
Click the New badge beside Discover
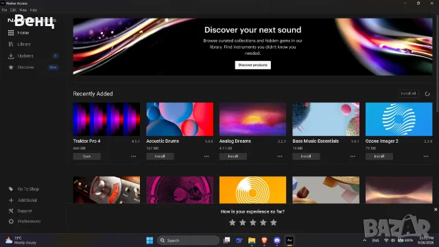pyautogui.click(x=53, y=67)
